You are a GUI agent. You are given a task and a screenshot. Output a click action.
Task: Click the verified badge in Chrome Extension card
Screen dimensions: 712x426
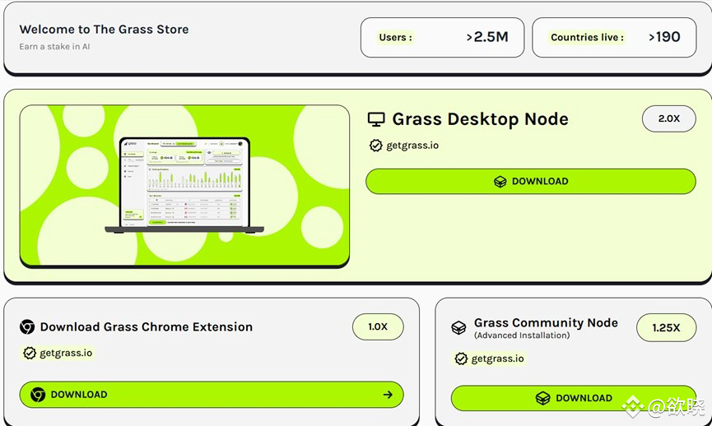pyautogui.click(x=30, y=353)
